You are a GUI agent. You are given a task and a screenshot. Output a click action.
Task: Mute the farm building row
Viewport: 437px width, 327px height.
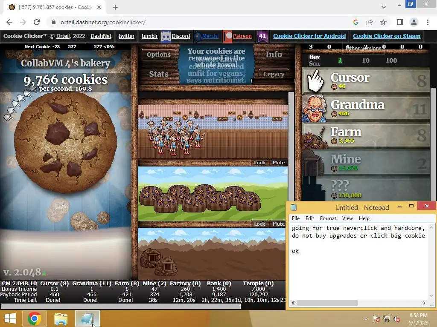pyautogui.click(x=278, y=224)
